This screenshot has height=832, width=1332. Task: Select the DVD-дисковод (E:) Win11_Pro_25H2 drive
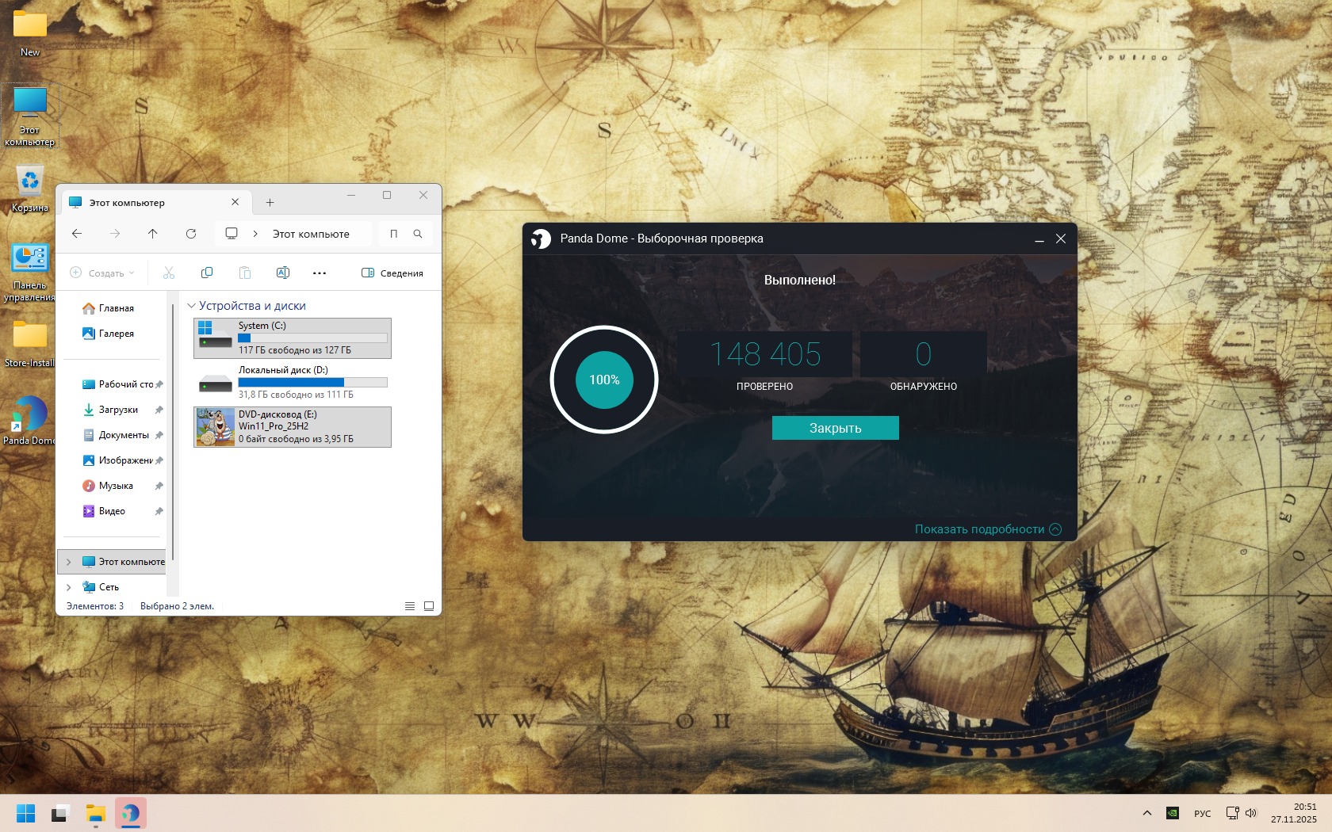click(293, 427)
